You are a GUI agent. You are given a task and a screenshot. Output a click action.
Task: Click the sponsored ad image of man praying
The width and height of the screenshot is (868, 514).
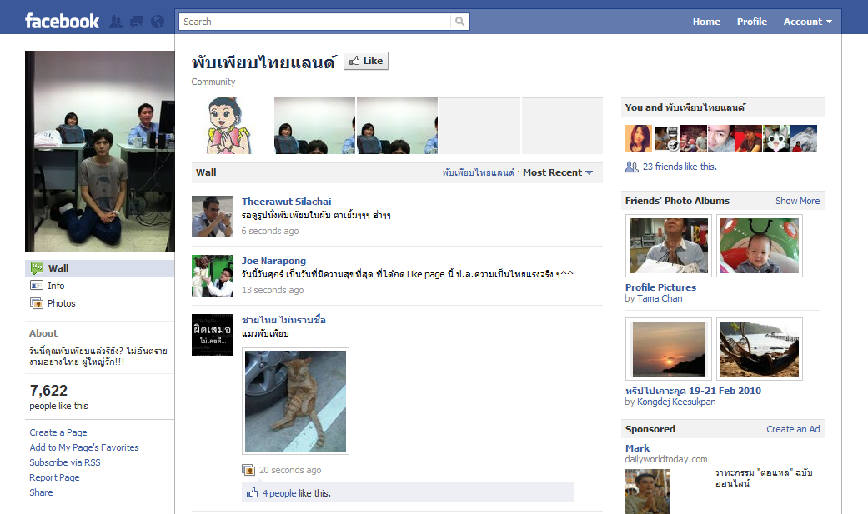tap(648, 492)
